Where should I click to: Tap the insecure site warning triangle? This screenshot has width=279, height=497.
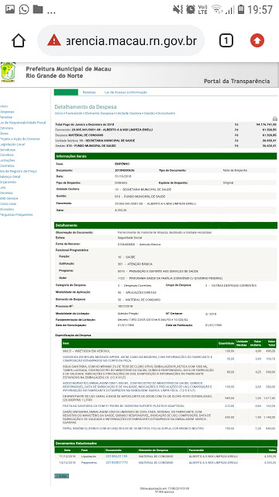point(54,40)
